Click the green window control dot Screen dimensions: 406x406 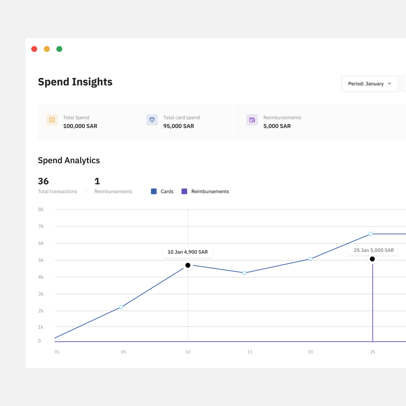[59, 49]
